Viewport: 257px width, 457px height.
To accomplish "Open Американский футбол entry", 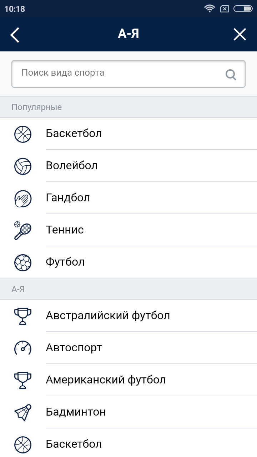I will [106, 380].
